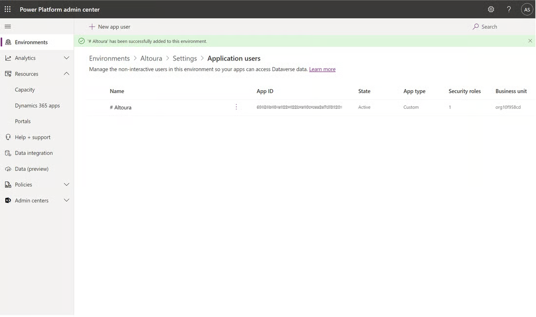
Task: Click the Environments sidebar icon
Action: 8,42
